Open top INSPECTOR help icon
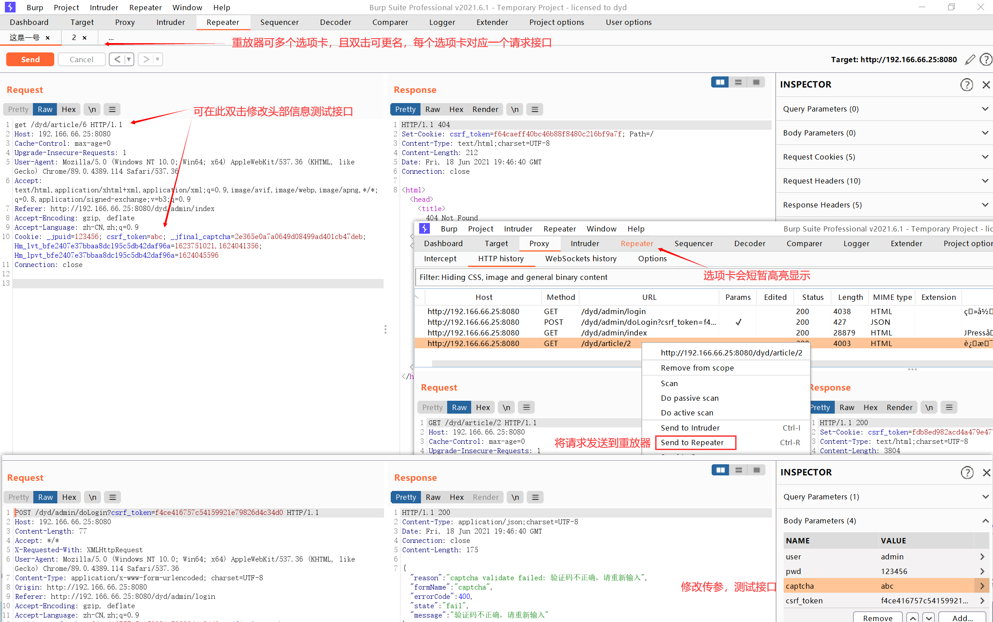Image resolution: width=993 pixels, height=622 pixels. tap(967, 84)
